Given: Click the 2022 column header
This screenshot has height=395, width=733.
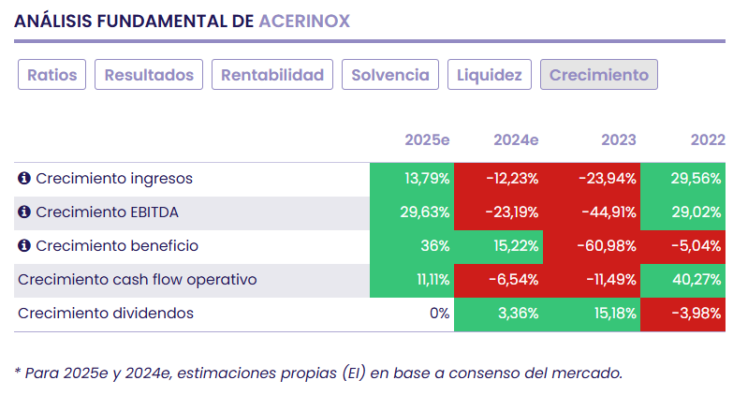Looking at the screenshot, I should coord(708,140).
